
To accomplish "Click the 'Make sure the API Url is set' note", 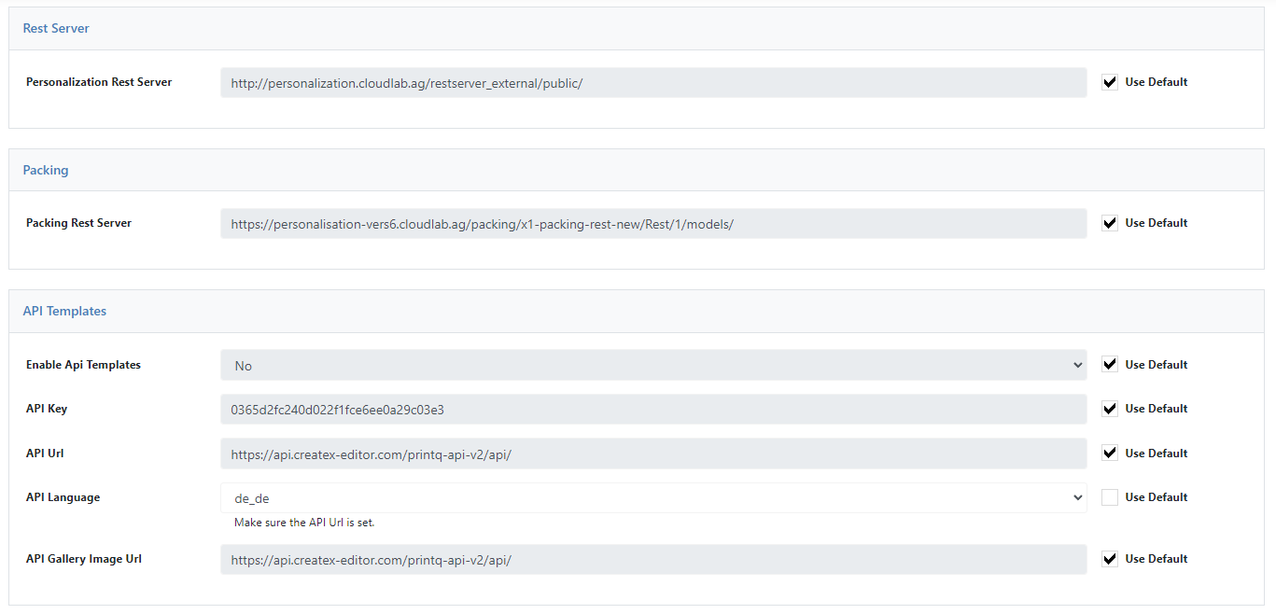I will point(304,523).
